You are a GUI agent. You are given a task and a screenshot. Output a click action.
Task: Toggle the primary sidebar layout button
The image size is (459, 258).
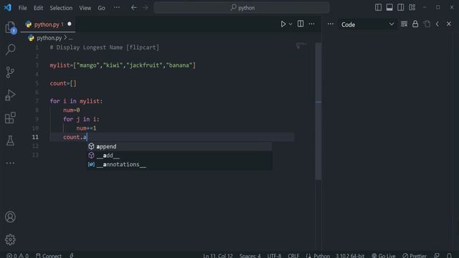tap(378, 7)
